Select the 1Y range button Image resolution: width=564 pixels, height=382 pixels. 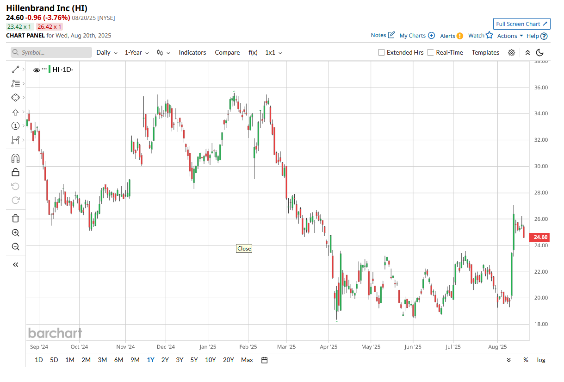tap(150, 360)
